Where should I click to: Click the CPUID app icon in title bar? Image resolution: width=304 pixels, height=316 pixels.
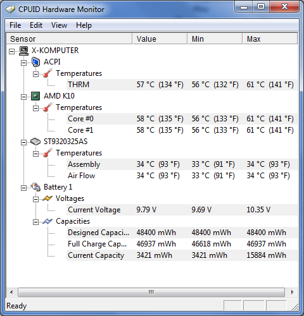[x=10, y=9]
